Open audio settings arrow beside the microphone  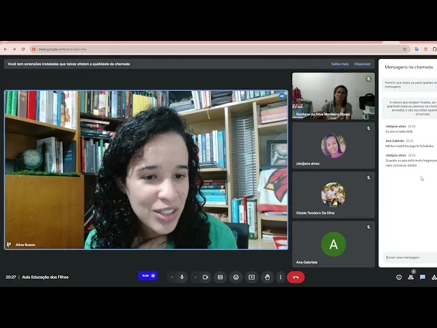click(x=172, y=277)
